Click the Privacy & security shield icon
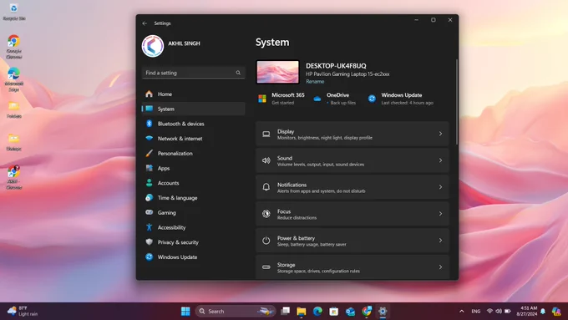This screenshot has height=320, width=568. tap(149, 241)
